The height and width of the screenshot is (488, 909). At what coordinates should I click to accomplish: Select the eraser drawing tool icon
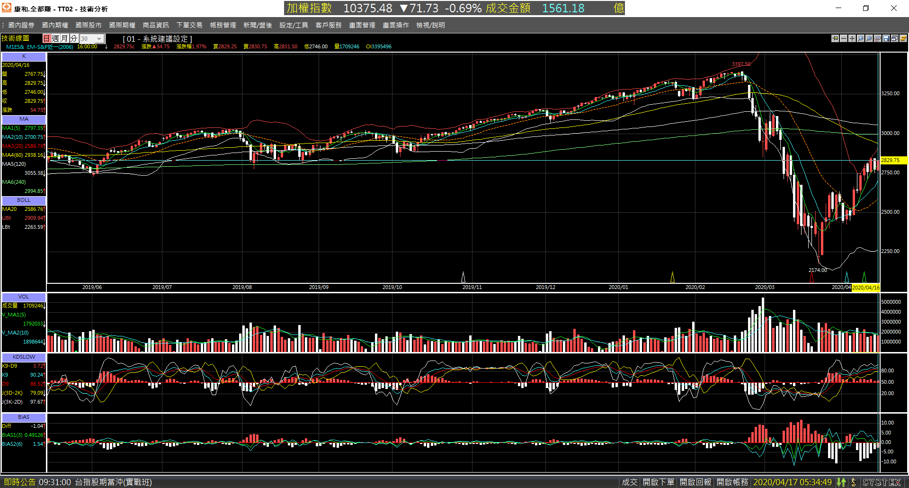pos(878,38)
